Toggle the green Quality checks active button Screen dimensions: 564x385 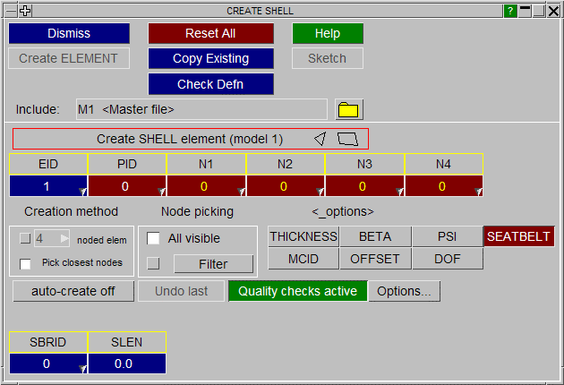pos(297,291)
